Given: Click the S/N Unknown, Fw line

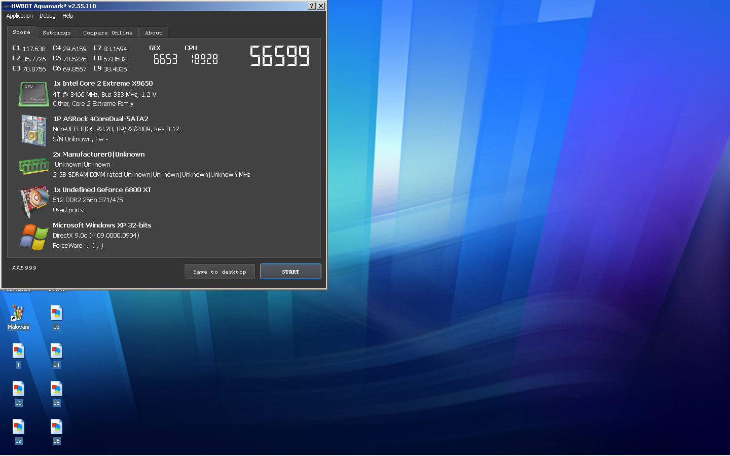Looking at the screenshot, I should pos(80,139).
